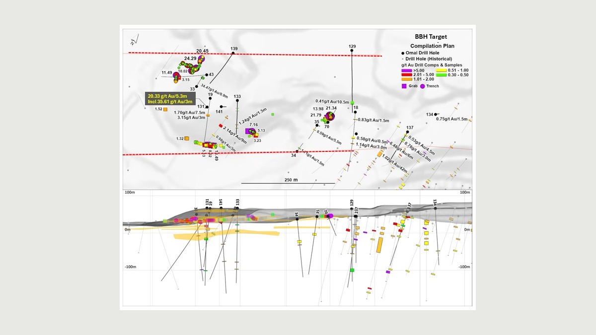Screen dimensions: 596x335
Task: Click the '1.14g/t Au/3.0m' label
Action: point(372,146)
